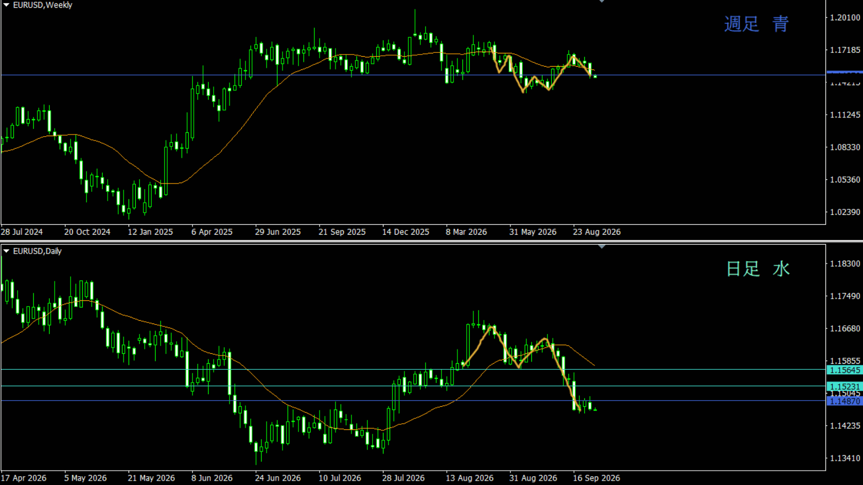Click the blue price tag on weekly axis
The image size is (863, 485).
tap(844, 72)
